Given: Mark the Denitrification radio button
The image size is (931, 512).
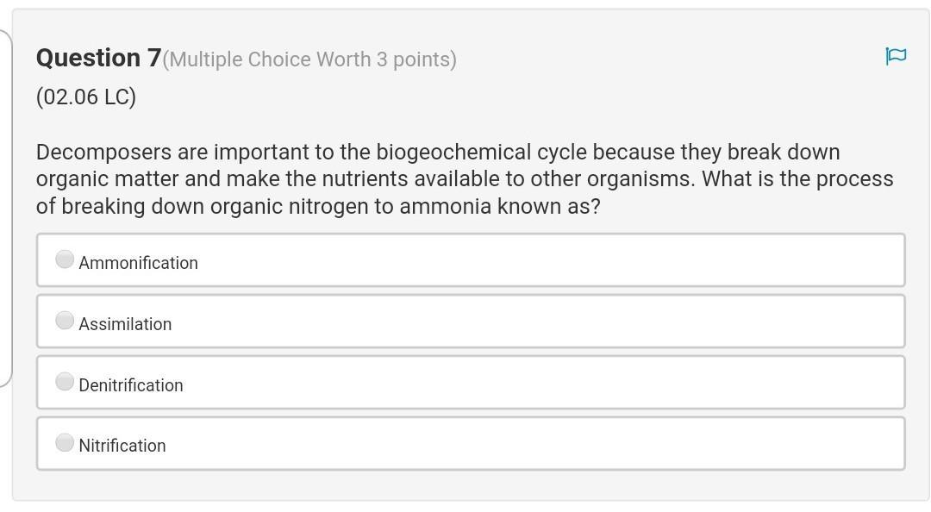Looking at the screenshot, I should pyautogui.click(x=65, y=381).
